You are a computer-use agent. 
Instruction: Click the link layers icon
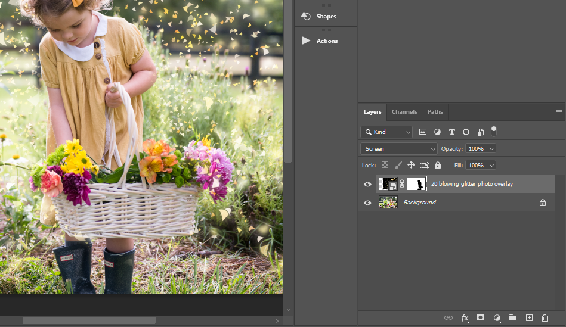(449, 318)
